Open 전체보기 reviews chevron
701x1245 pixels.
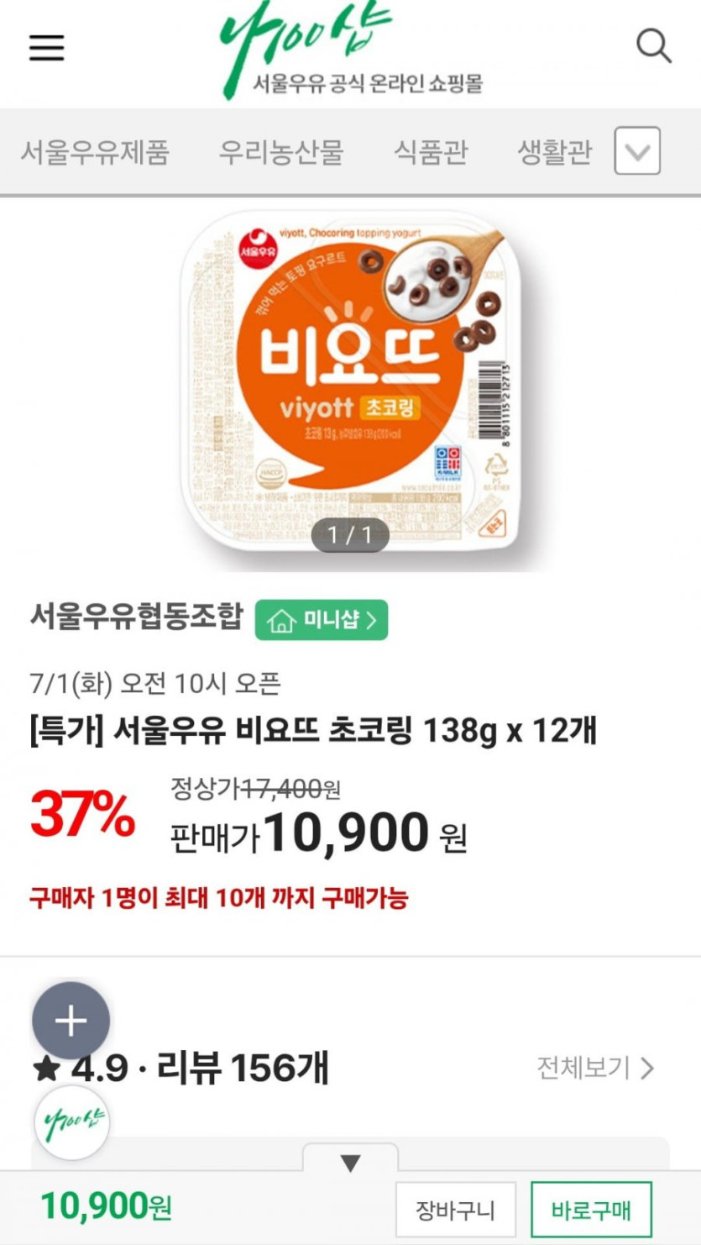646,1069
